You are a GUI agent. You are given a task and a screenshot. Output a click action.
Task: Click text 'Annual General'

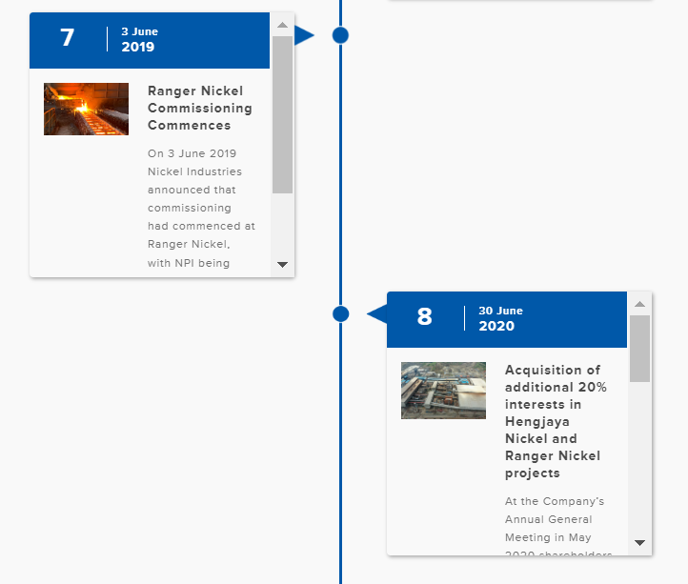tap(549, 519)
